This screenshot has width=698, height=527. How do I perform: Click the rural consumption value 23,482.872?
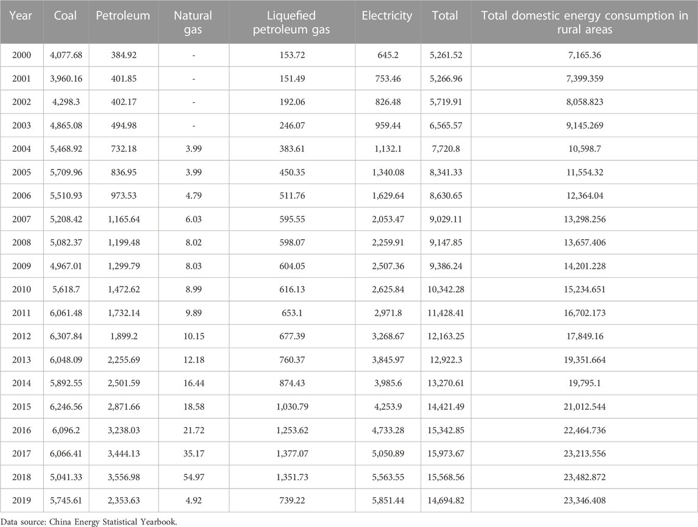click(x=584, y=476)
